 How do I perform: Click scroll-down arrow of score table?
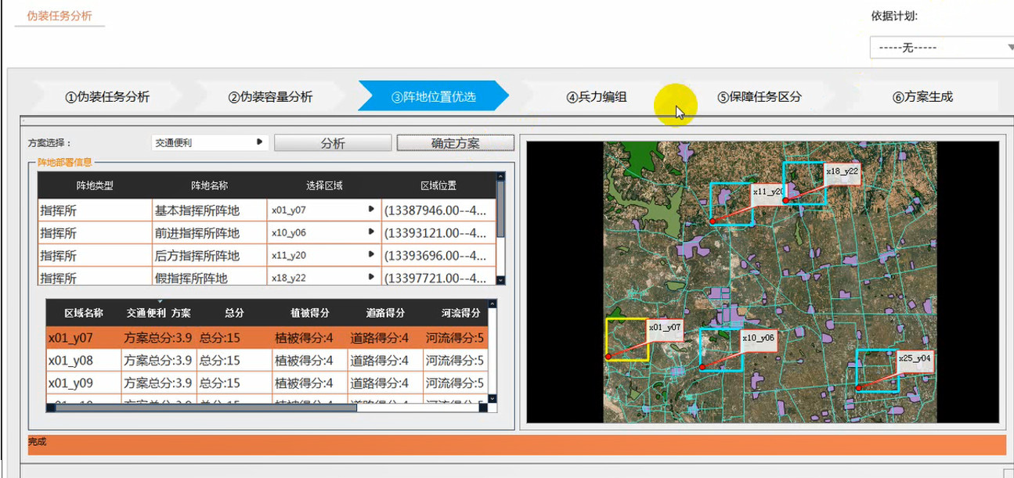click(492, 399)
